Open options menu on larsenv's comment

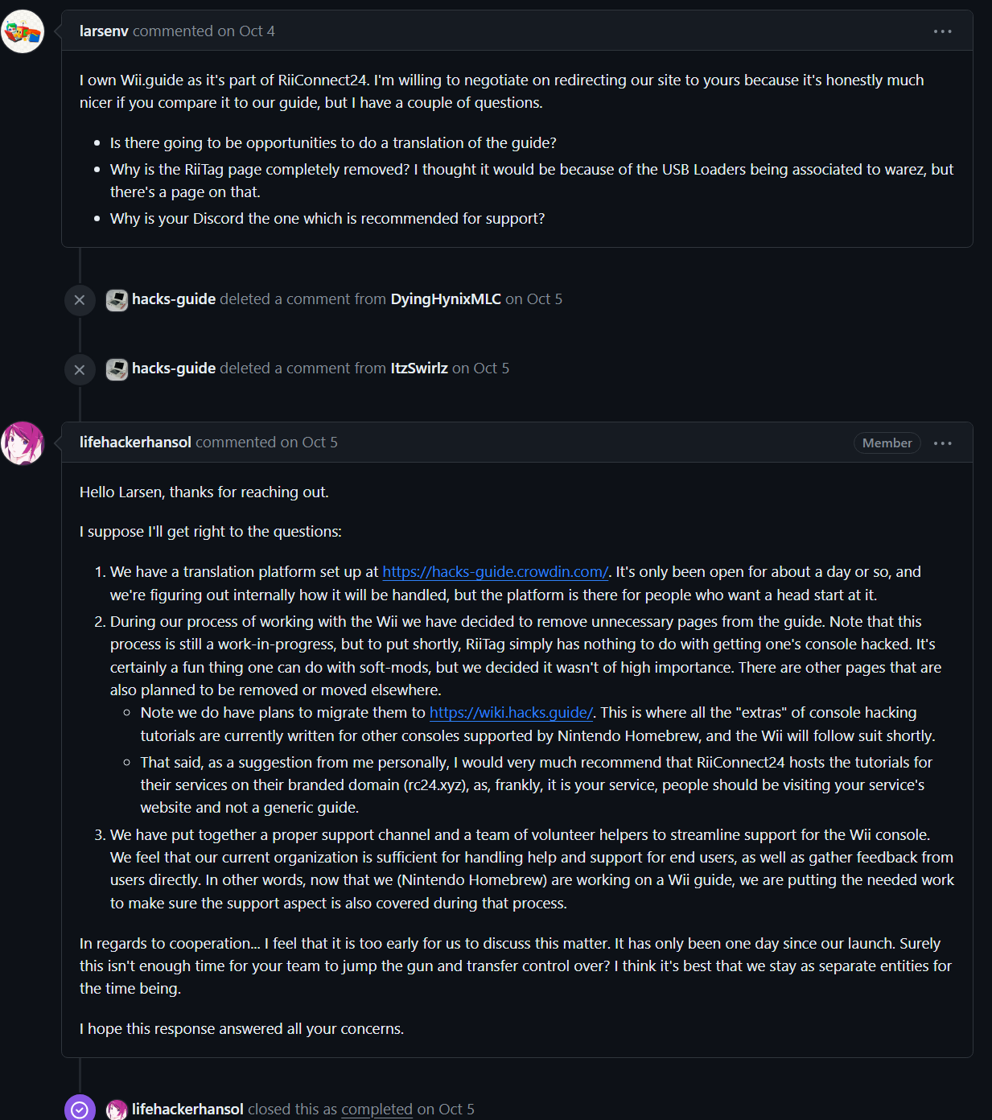942,31
